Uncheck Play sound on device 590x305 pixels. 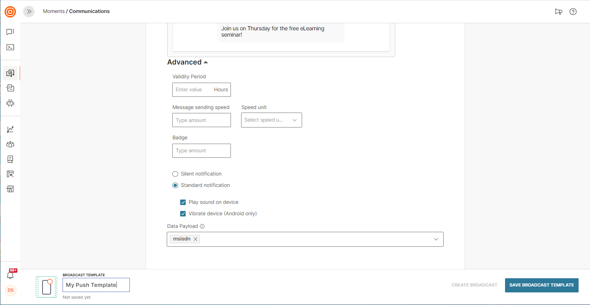coord(183,202)
